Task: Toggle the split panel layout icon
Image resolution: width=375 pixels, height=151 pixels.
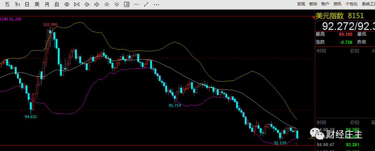Action: [126, 4]
